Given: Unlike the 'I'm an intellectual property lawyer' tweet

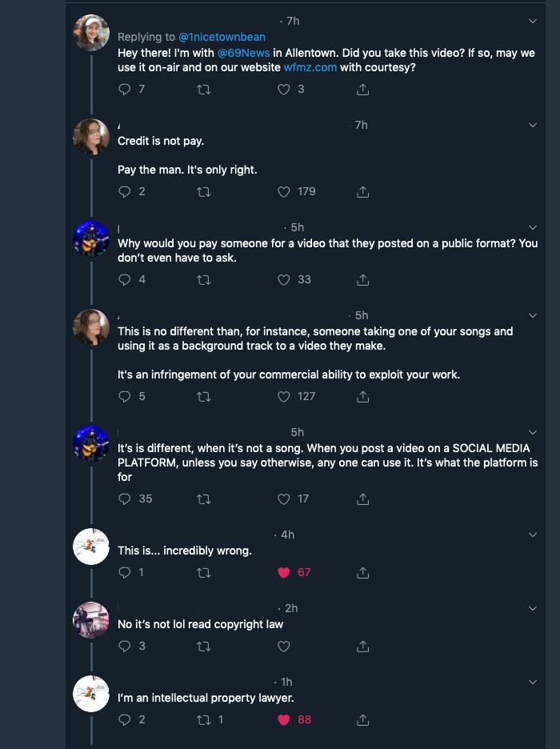Looking at the screenshot, I should 283,720.
